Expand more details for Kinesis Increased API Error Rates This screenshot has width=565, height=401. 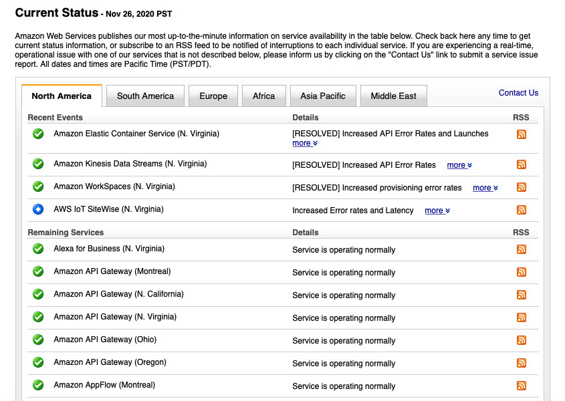[459, 165]
